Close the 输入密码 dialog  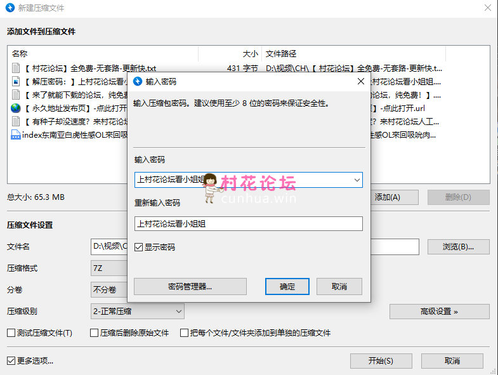[x=361, y=81]
